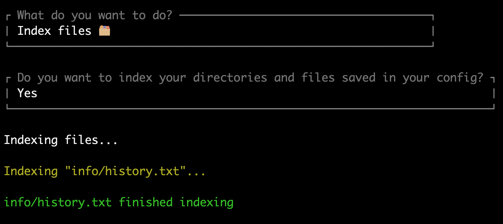Click the right border bar of the "Yes" box
Image resolution: width=503 pixels, height=224 pixels.
[494, 93]
